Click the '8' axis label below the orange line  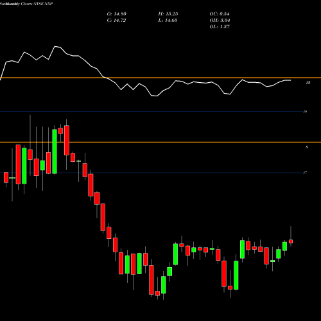(307, 147)
